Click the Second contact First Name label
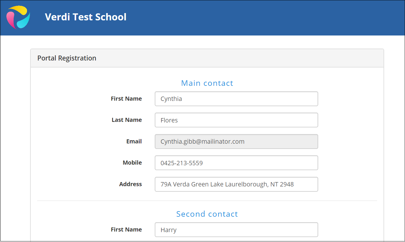 pyautogui.click(x=126, y=229)
